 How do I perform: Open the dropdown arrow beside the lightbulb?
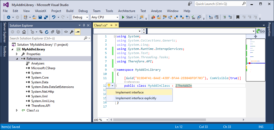112,86
